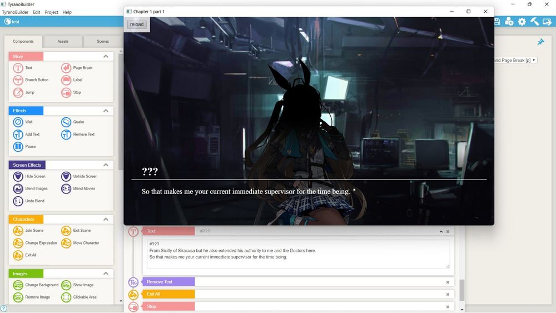Select the Label component
The image size is (556, 313).
point(72,80)
